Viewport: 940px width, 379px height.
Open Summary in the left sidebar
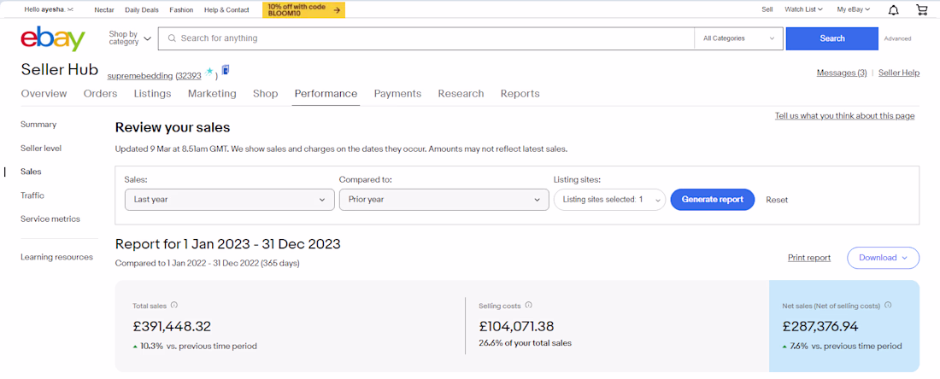[x=38, y=125]
